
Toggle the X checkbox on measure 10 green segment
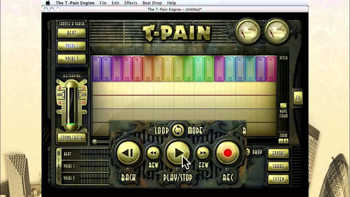click(189, 79)
